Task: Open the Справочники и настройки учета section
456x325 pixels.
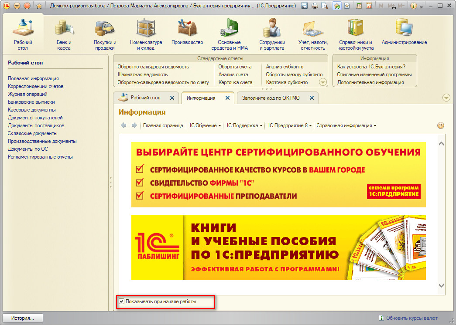Action: pos(356,34)
